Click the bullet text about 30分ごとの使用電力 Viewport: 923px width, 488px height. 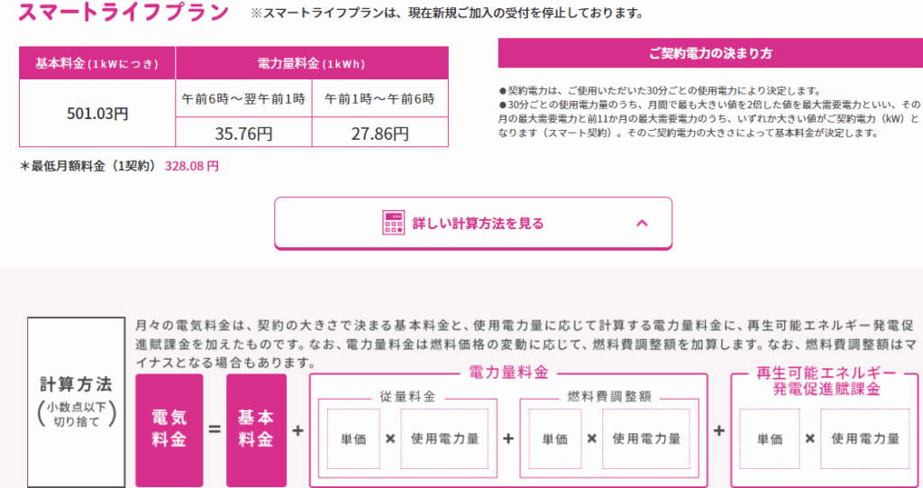(659, 91)
